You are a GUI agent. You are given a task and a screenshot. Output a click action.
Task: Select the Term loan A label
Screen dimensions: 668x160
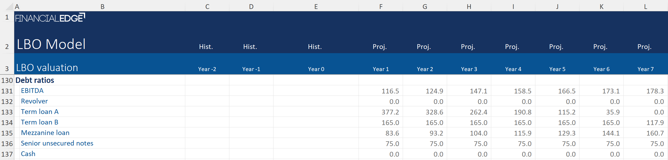pyautogui.click(x=40, y=112)
